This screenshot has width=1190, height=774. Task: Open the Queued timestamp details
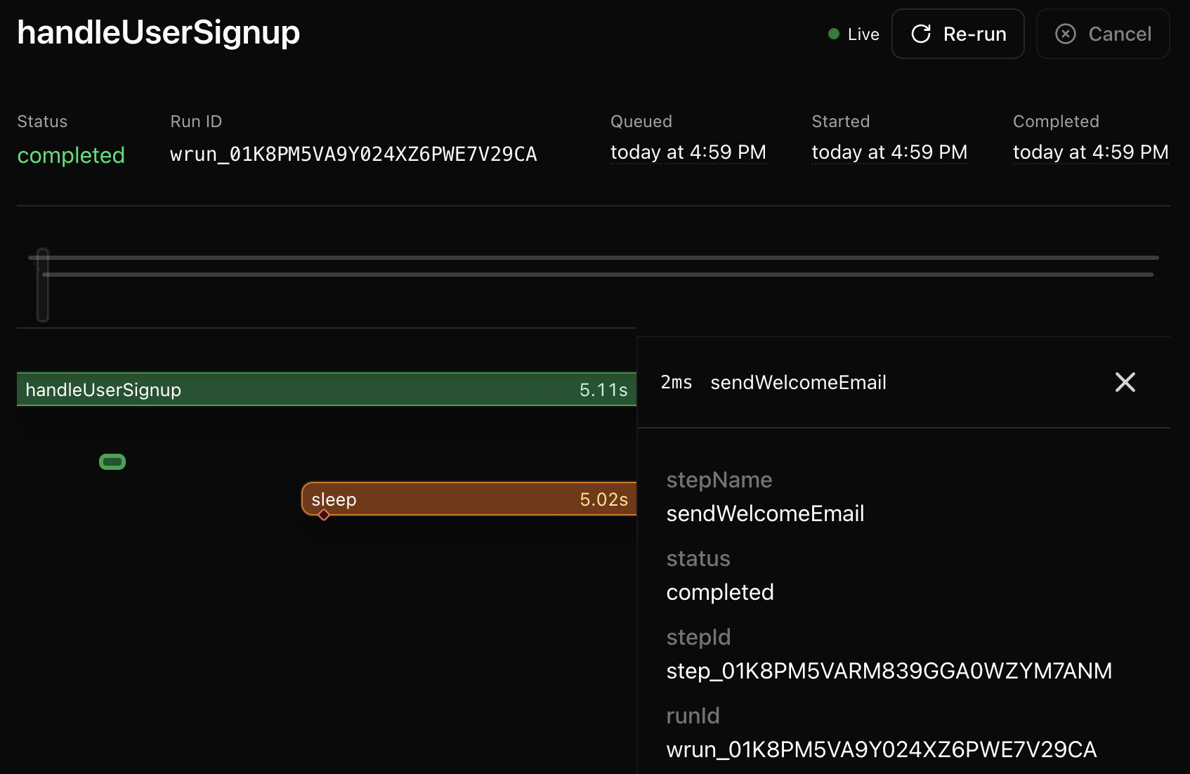pyautogui.click(x=688, y=152)
